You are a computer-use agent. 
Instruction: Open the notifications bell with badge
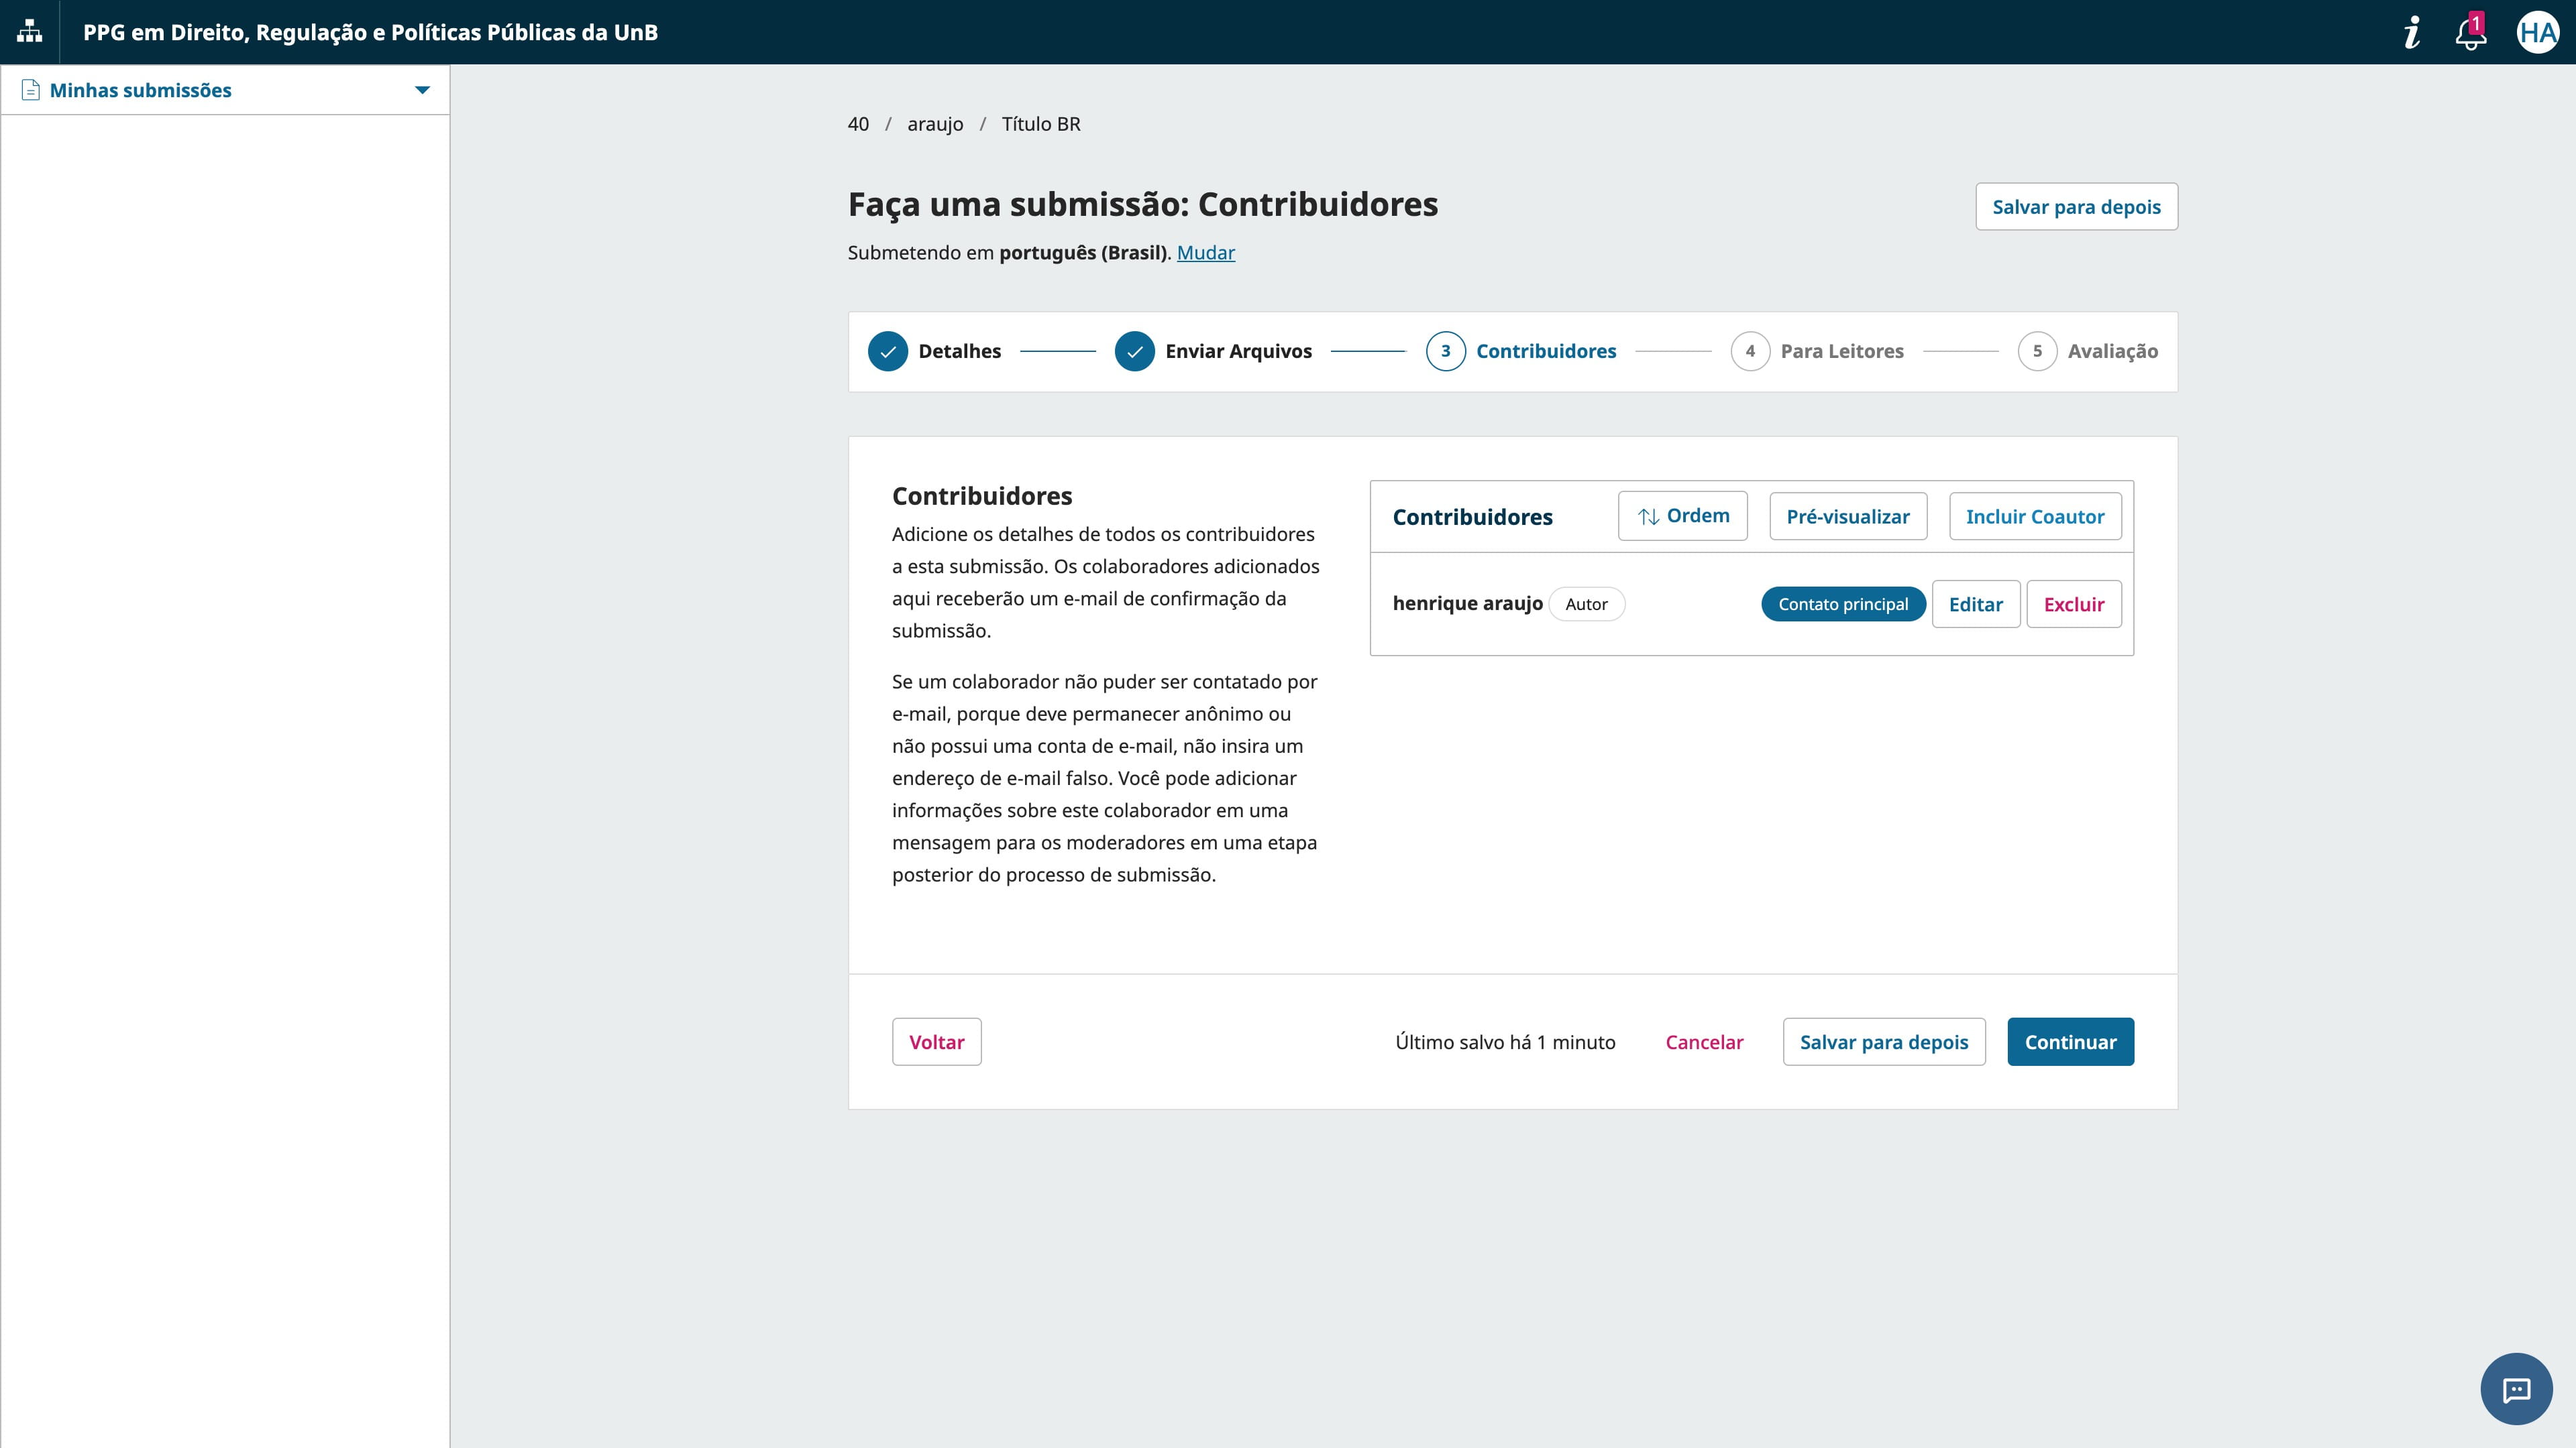(x=2472, y=32)
